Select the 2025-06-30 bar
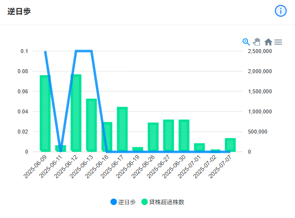This screenshot has width=295, height=218. click(184, 136)
